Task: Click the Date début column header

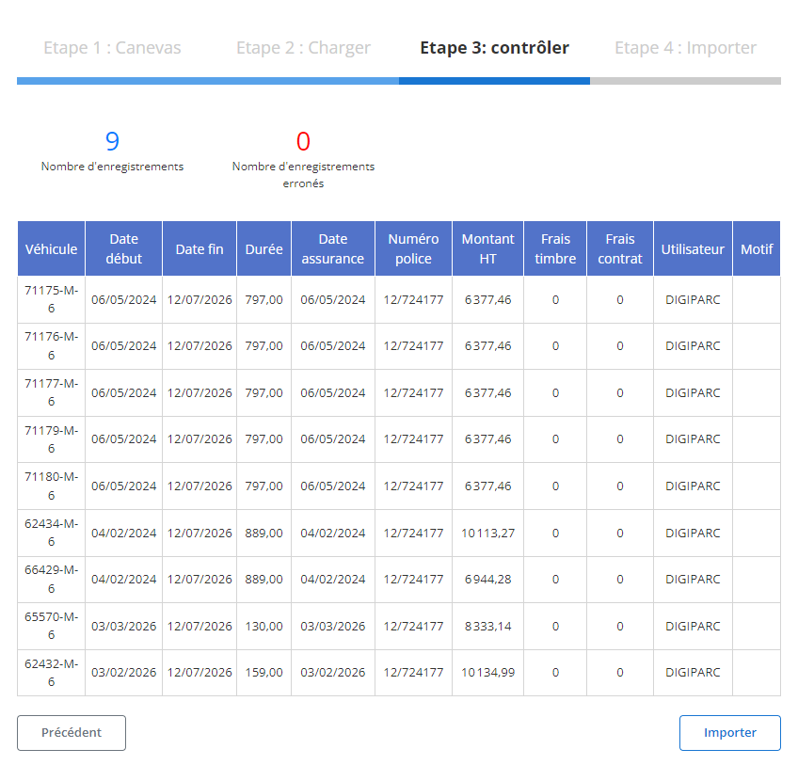Action: coord(123,249)
